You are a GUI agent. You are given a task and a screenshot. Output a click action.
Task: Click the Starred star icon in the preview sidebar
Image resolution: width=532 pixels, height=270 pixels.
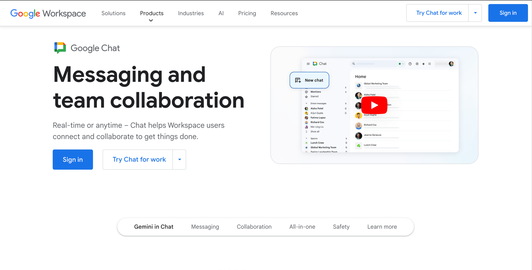[x=306, y=97]
